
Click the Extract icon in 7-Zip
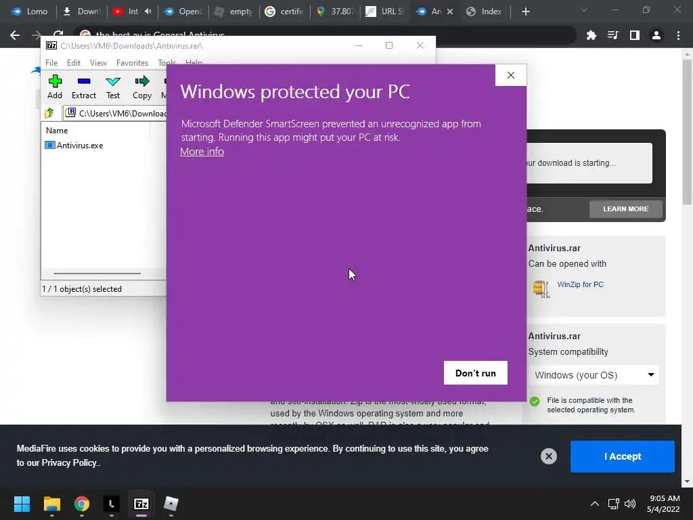[83, 87]
